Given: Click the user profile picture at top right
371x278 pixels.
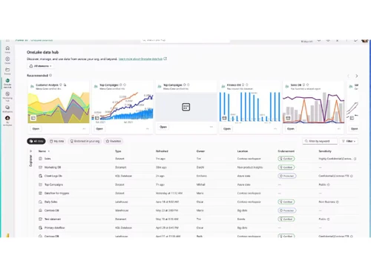Looking at the screenshot, I should (364, 41).
